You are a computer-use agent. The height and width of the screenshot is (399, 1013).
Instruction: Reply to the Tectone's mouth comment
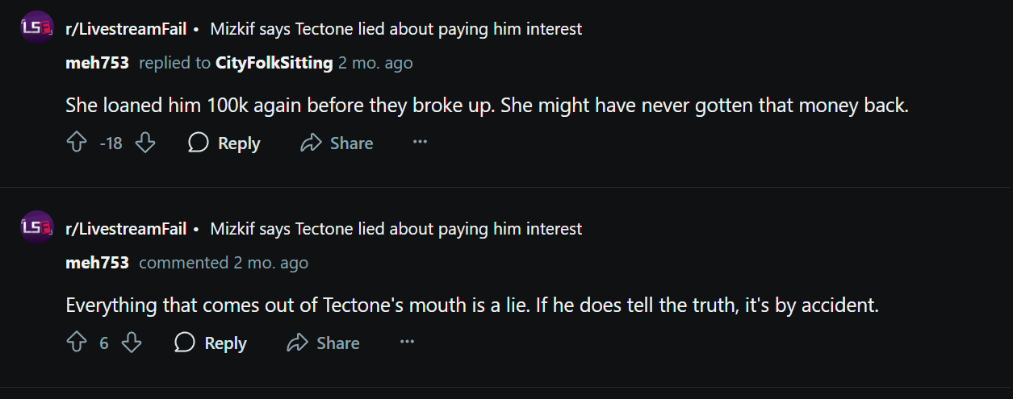211,343
